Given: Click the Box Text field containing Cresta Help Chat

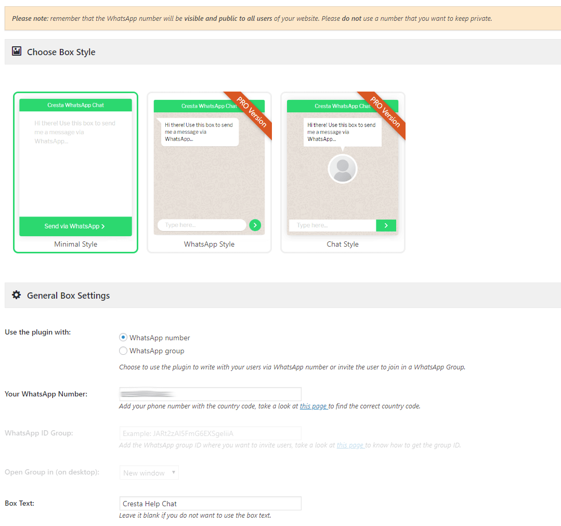Looking at the screenshot, I should [x=211, y=504].
